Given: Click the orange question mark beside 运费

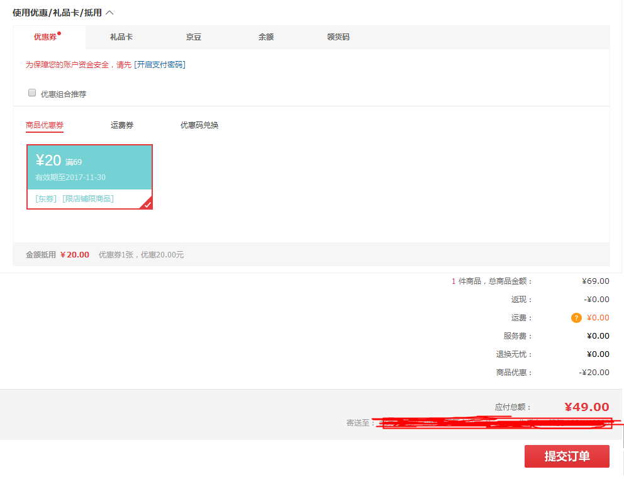Looking at the screenshot, I should tap(576, 318).
